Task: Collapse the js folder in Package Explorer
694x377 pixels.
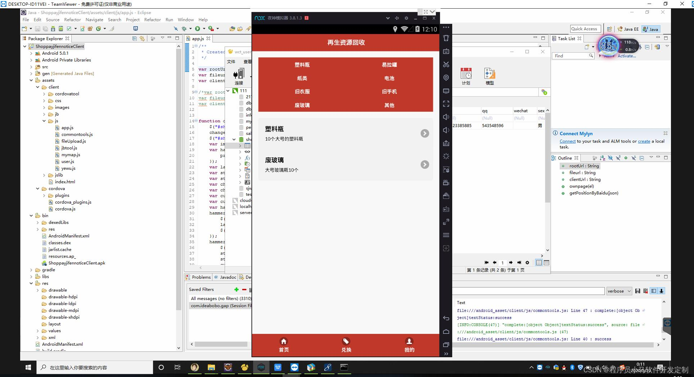Action: coord(44,121)
